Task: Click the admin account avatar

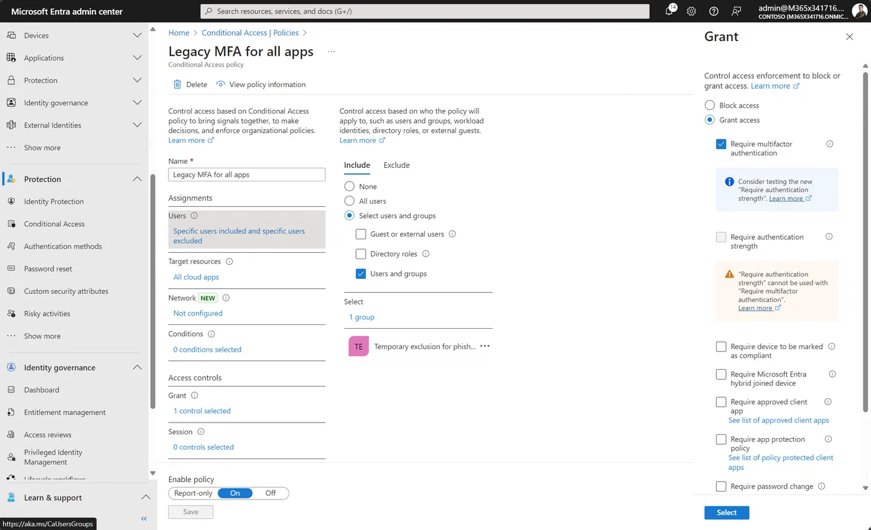Action: coord(859,11)
